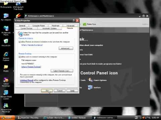Viewport: 161px width, 120px height.
Task: Open the Hardware tab
Action: pyautogui.click(x=55, y=26)
